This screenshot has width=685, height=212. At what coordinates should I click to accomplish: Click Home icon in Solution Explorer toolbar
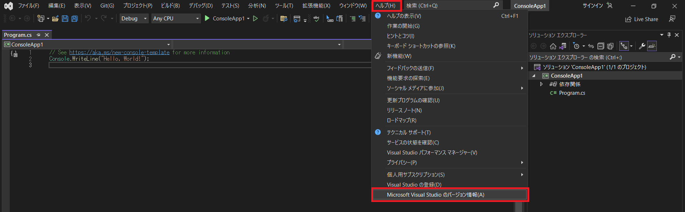tap(553, 46)
